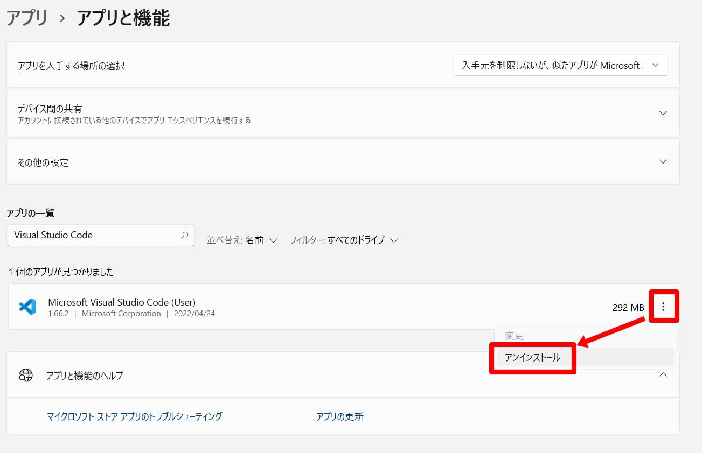Collapse the アプリと機能のヘルプ section chevron
702x453 pixels.
663,375
